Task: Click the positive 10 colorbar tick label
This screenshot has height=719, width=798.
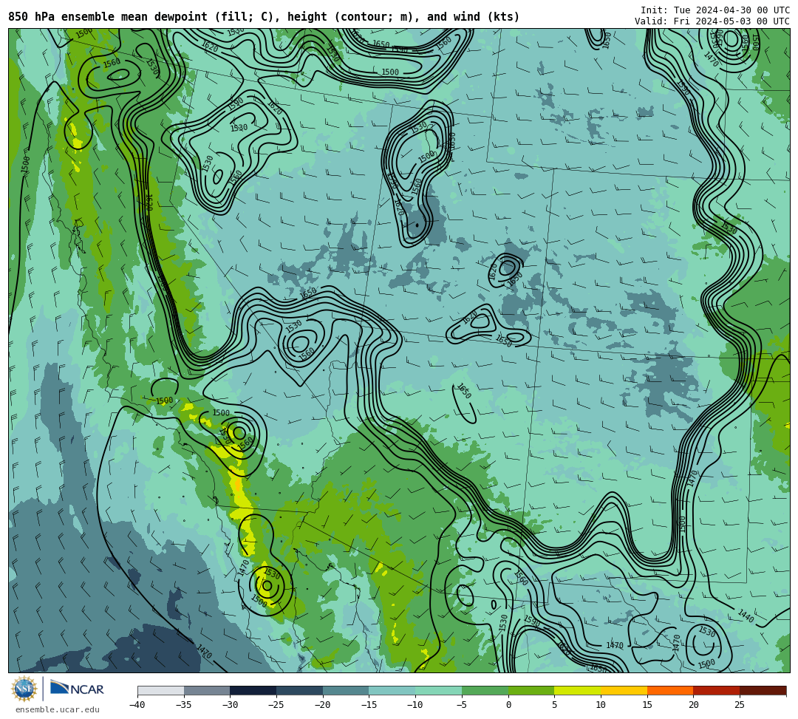Action: click(x=601, y=705)
